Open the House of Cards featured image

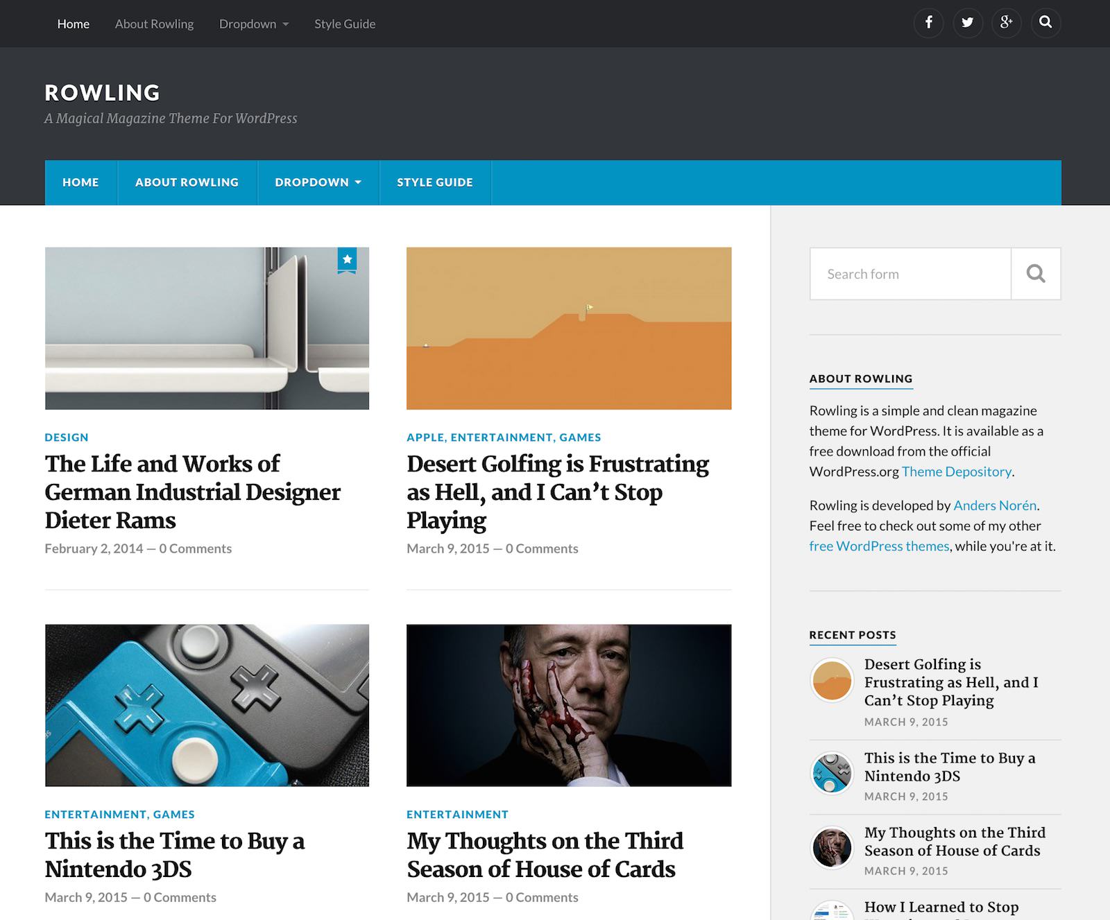[568, 705]
